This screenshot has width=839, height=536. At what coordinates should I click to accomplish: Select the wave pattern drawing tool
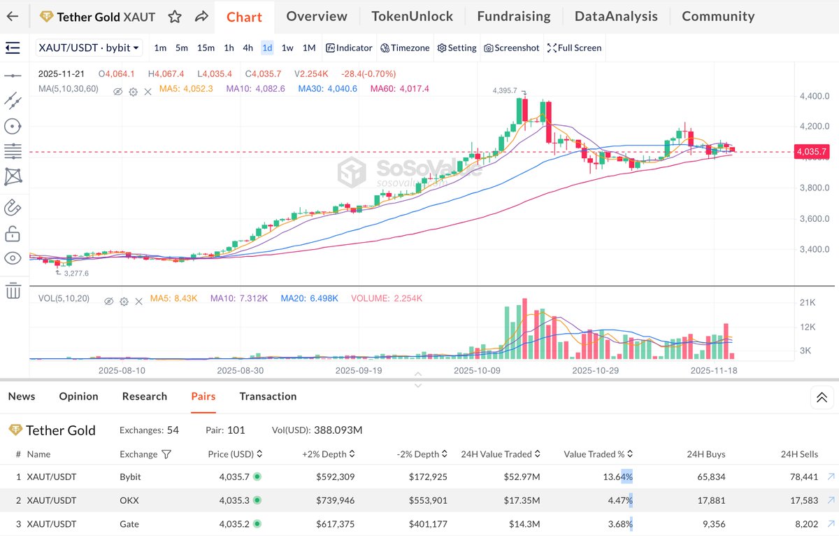(x=13, y=176)
